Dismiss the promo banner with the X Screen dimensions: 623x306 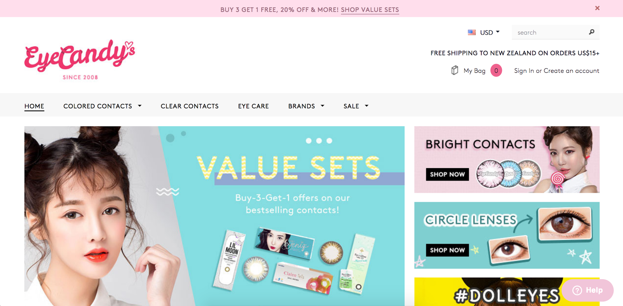coord(597,8)
